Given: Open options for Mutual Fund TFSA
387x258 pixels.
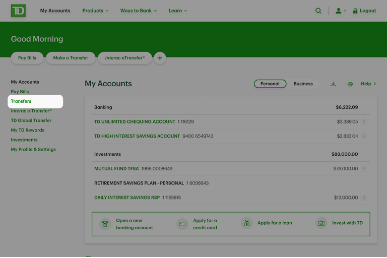Looking at the screenshot, I should [364, 169].
